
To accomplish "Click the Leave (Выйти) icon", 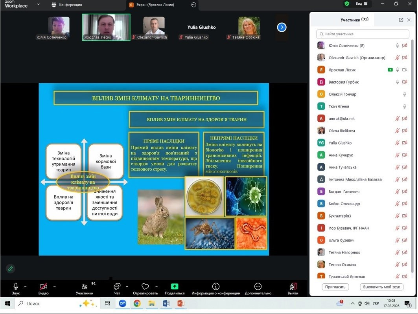I will coord(293,287).
